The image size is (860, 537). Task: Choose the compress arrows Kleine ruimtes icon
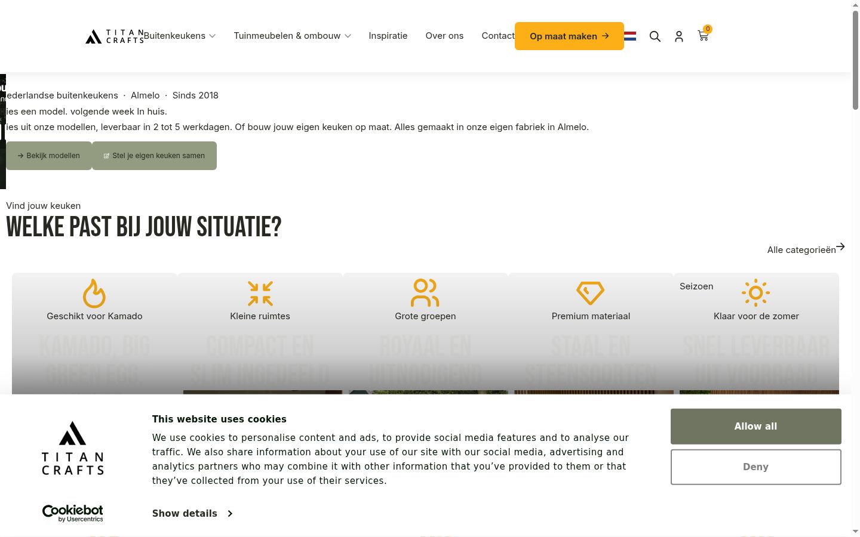(x=260, y=293)
